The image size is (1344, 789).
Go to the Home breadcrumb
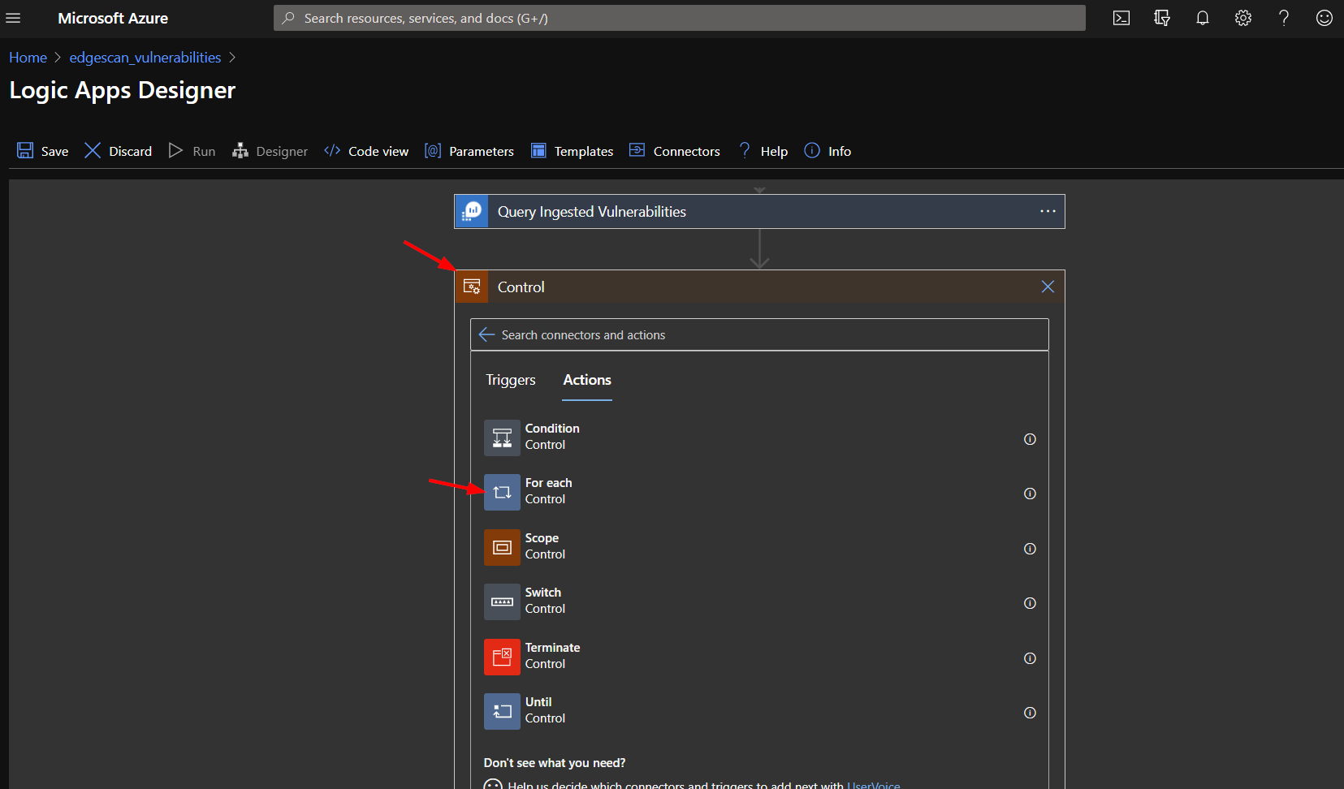tap(28, 58)
